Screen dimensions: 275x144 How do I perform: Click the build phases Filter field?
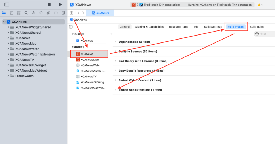[265, 34]
